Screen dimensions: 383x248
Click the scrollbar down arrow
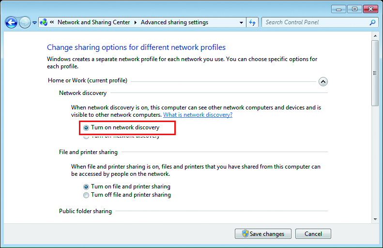375,219
